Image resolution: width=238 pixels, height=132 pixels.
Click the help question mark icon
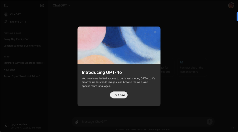(x=234, y=128)
